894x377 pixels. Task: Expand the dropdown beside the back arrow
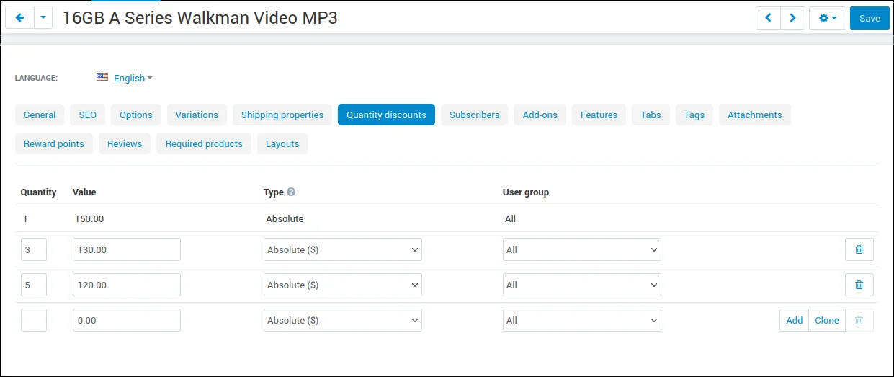click(x=43, y=18)
